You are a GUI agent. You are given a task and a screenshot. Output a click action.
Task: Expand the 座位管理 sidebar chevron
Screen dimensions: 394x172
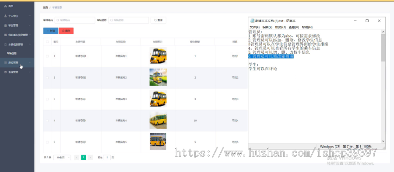click(x=30, y=63)
